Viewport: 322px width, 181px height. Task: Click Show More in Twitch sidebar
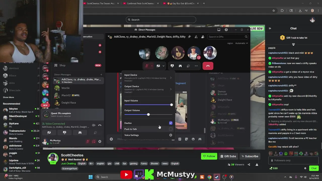[x=9, y=97]
